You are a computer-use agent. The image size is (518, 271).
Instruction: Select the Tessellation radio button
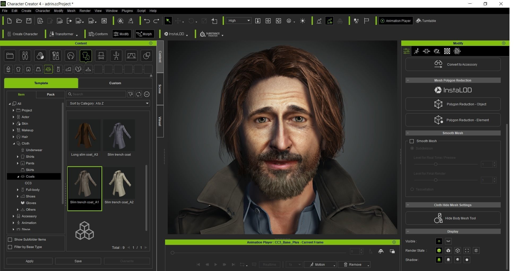click(x=412, y=189)
